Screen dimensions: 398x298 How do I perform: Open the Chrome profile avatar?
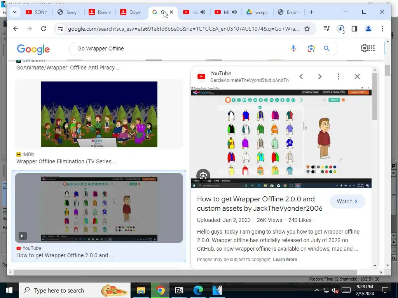[368, 29]
